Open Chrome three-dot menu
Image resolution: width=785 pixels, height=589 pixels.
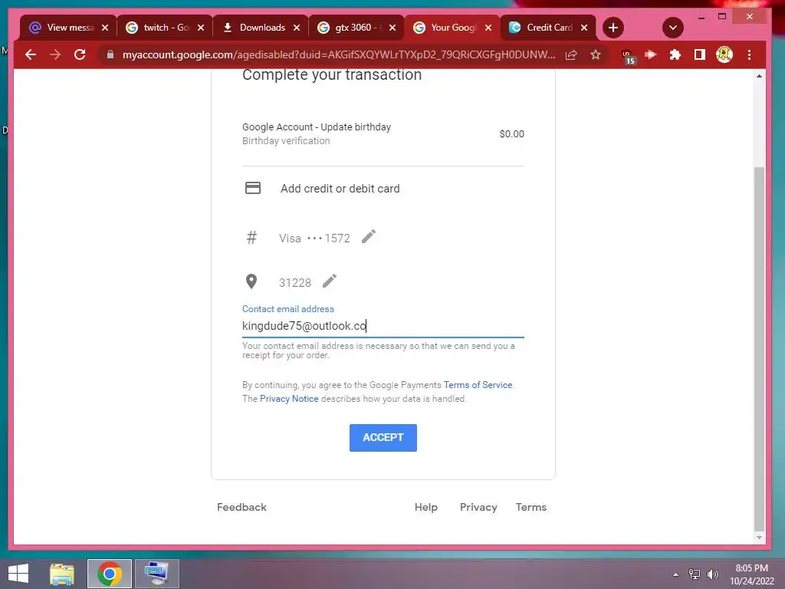750,54
